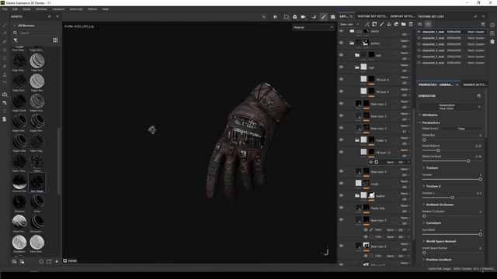
Task: Click the Texture Set List settings icon
Action: click(483, 24)
